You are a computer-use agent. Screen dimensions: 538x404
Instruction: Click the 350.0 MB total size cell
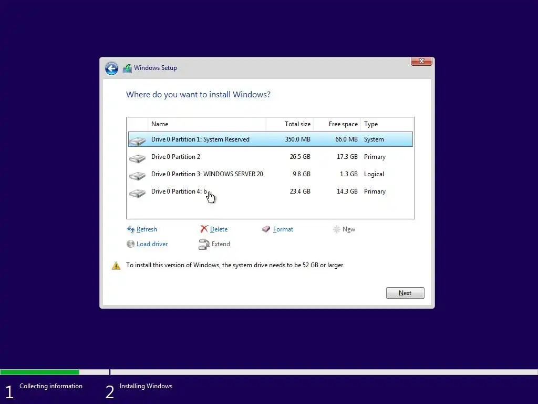coord(297,139)
